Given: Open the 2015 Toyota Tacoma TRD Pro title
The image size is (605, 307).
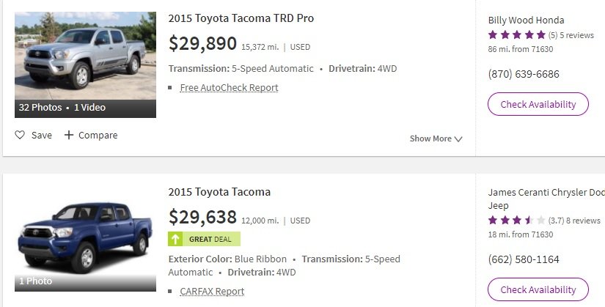Looking at the screenshot, I should [241, 18].
